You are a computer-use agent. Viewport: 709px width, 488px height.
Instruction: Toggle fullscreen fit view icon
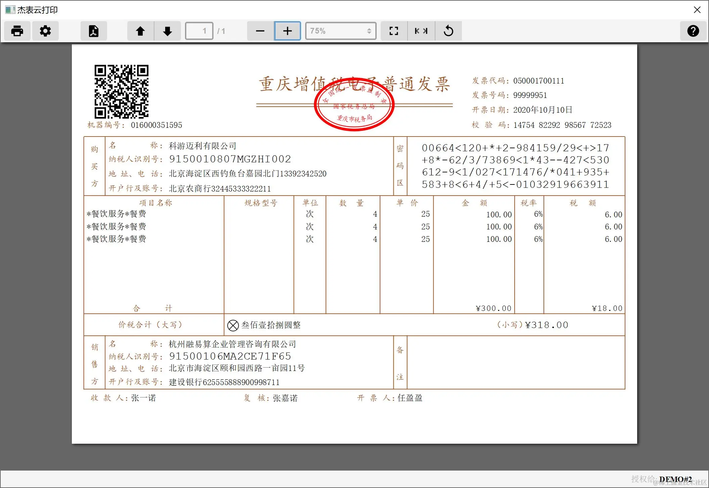[394, 31]
